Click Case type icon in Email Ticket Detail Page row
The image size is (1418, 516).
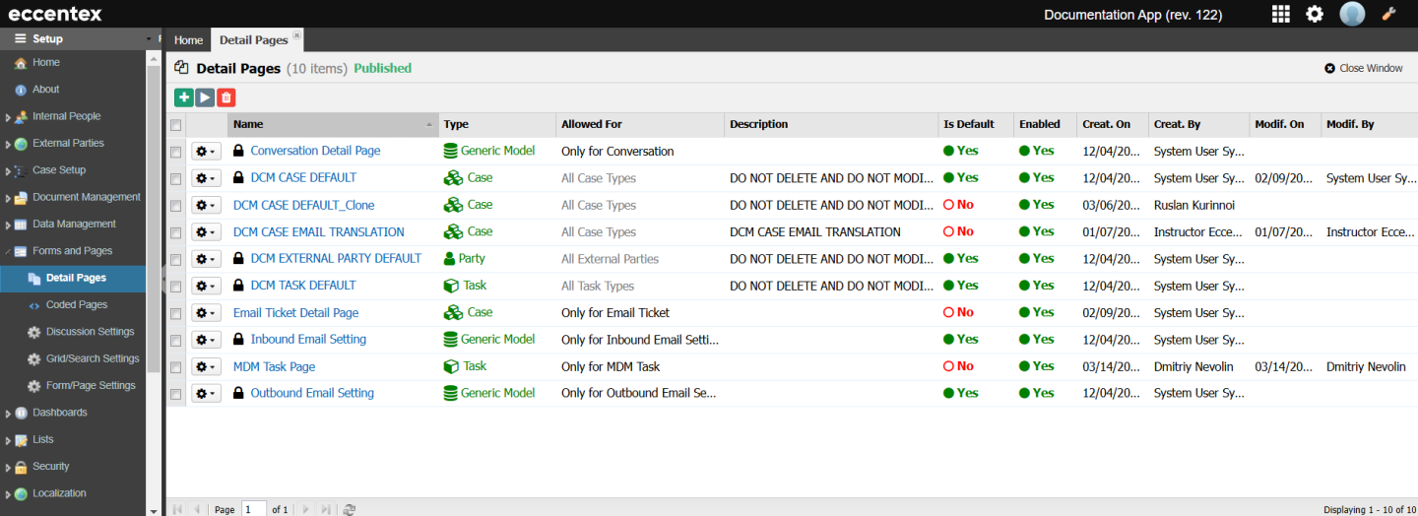(x=453, y=312)
